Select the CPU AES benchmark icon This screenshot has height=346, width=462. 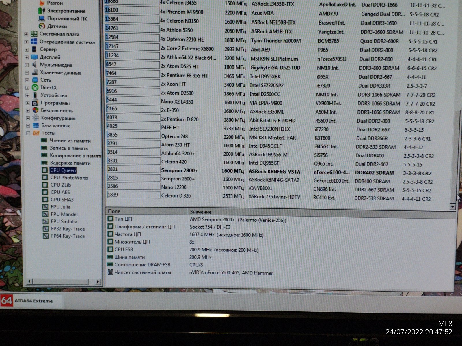pyautogui.click(x=45, y=192)
